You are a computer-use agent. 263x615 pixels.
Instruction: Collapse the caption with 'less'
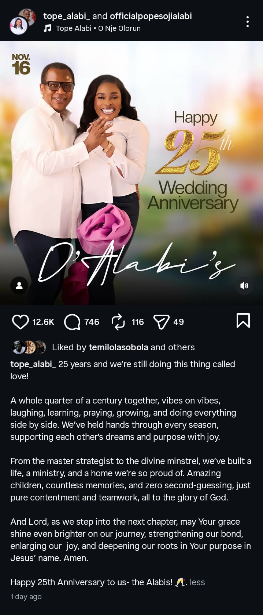pos(197,582)
